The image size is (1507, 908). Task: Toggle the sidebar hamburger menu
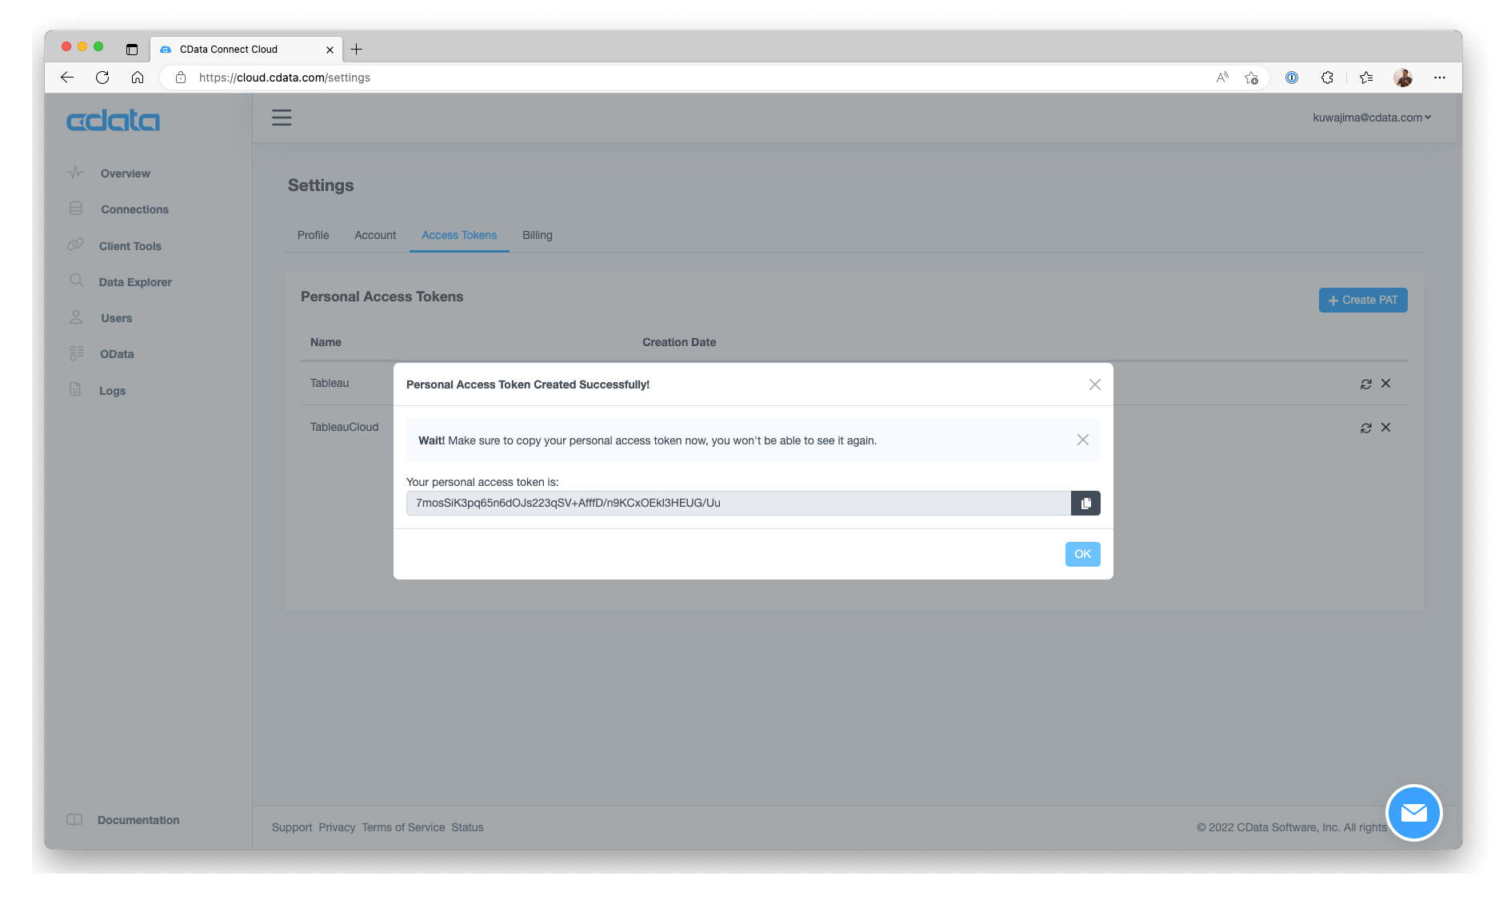click(282, 118)
